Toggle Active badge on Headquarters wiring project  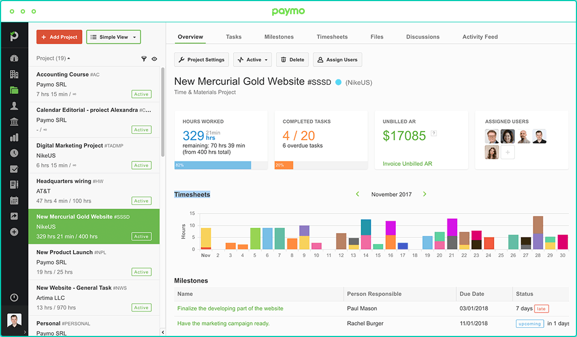141,201
